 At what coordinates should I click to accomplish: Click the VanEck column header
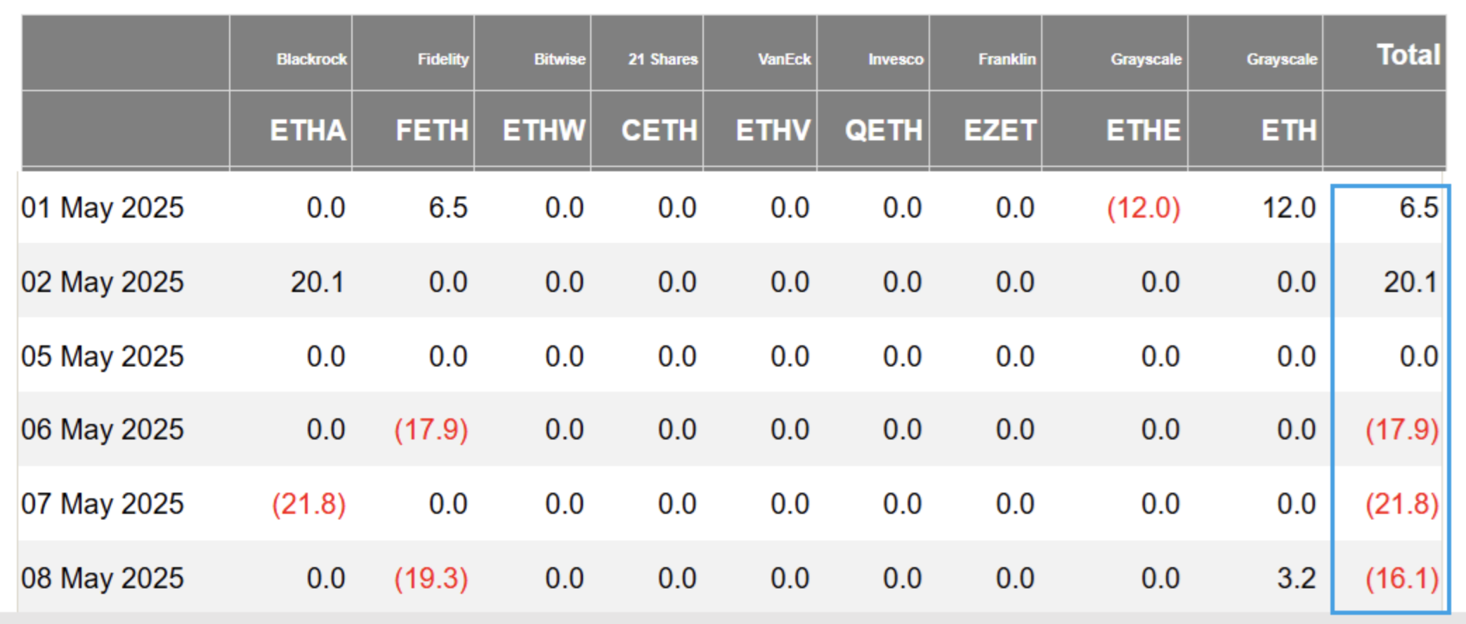point(784,60)
